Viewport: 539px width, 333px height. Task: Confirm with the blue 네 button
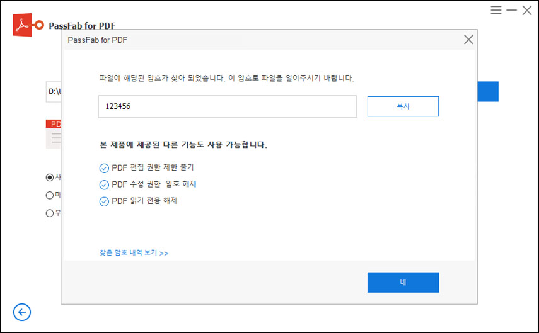pos(403,283)
